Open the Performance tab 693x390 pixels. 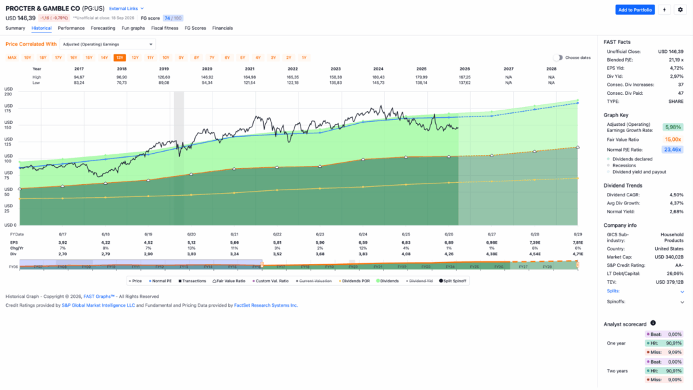[x=71, y=28]
